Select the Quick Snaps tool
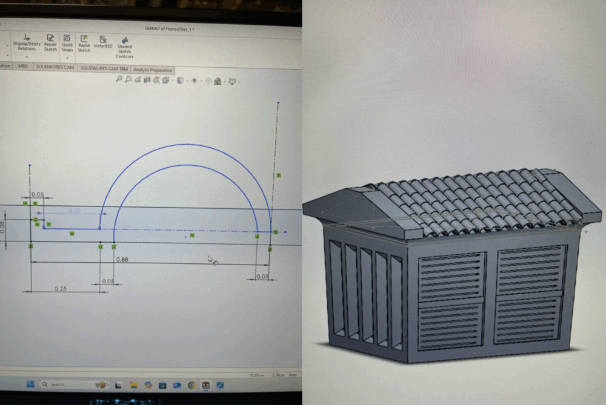 point(67,42)
